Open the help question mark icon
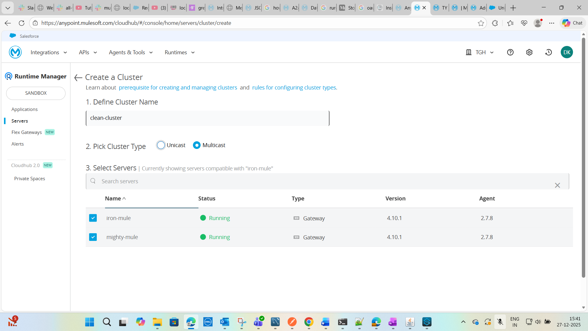588x331 pixels. click(x=510, y=52)
